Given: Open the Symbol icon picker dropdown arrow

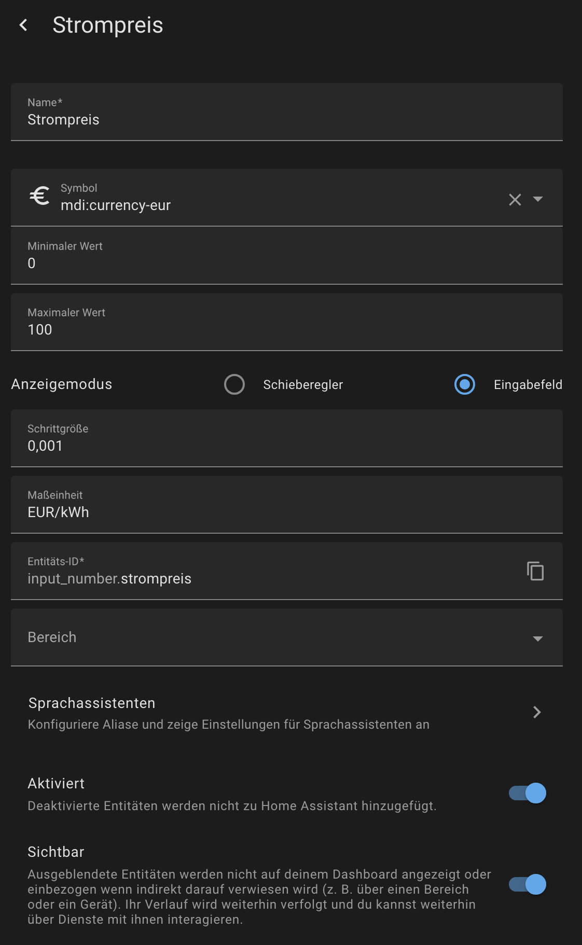Looking at the screenshot, I should coord(538,199).
